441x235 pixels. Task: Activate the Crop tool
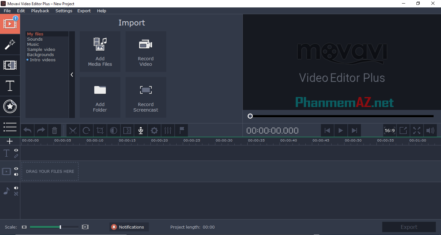point(100,130)
